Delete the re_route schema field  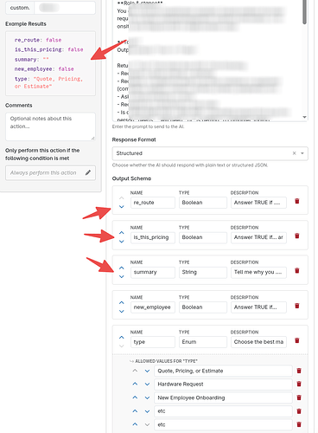pos(297,201)
